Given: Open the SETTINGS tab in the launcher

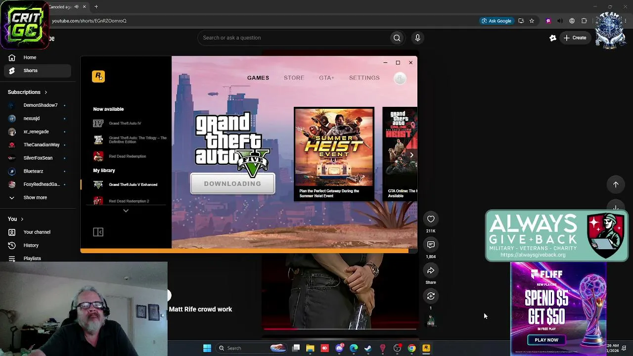Looking at the screenshot, I should point(364,78).
